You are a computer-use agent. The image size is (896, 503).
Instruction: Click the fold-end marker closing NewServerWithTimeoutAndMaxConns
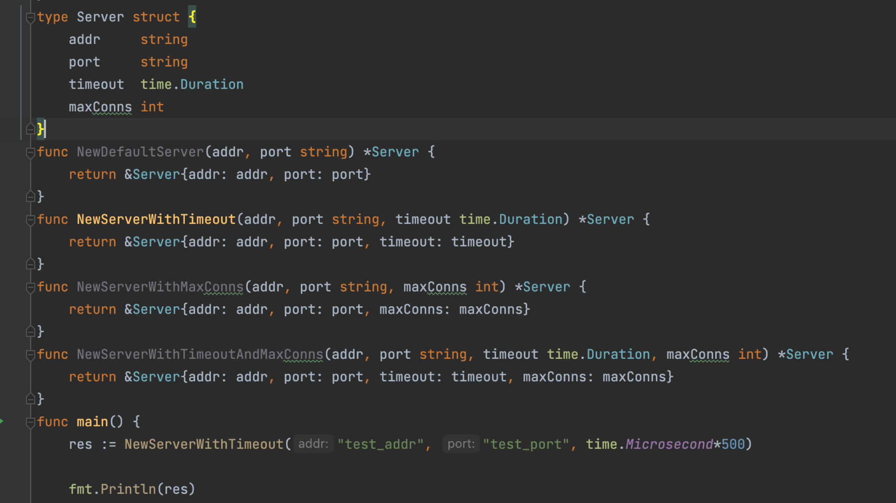(x=30, y=399)
